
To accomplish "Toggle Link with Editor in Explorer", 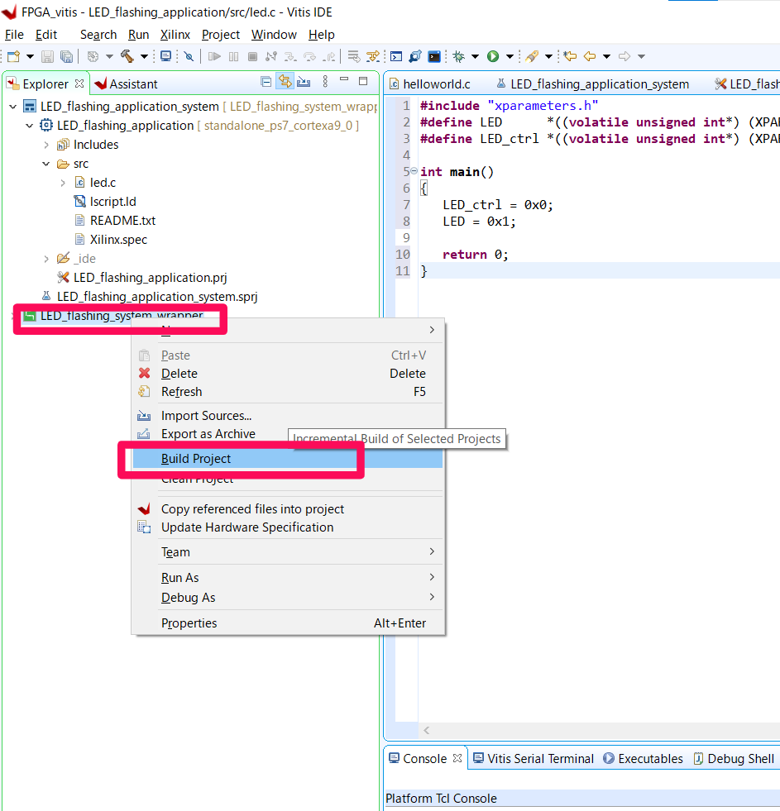I will tap(285, 81).
